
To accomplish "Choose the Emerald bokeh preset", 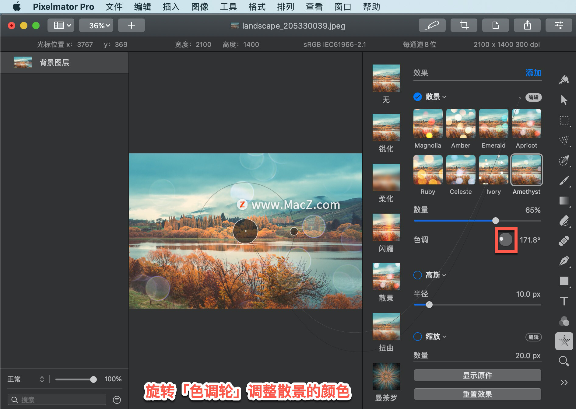I will (x=493, y=124).
